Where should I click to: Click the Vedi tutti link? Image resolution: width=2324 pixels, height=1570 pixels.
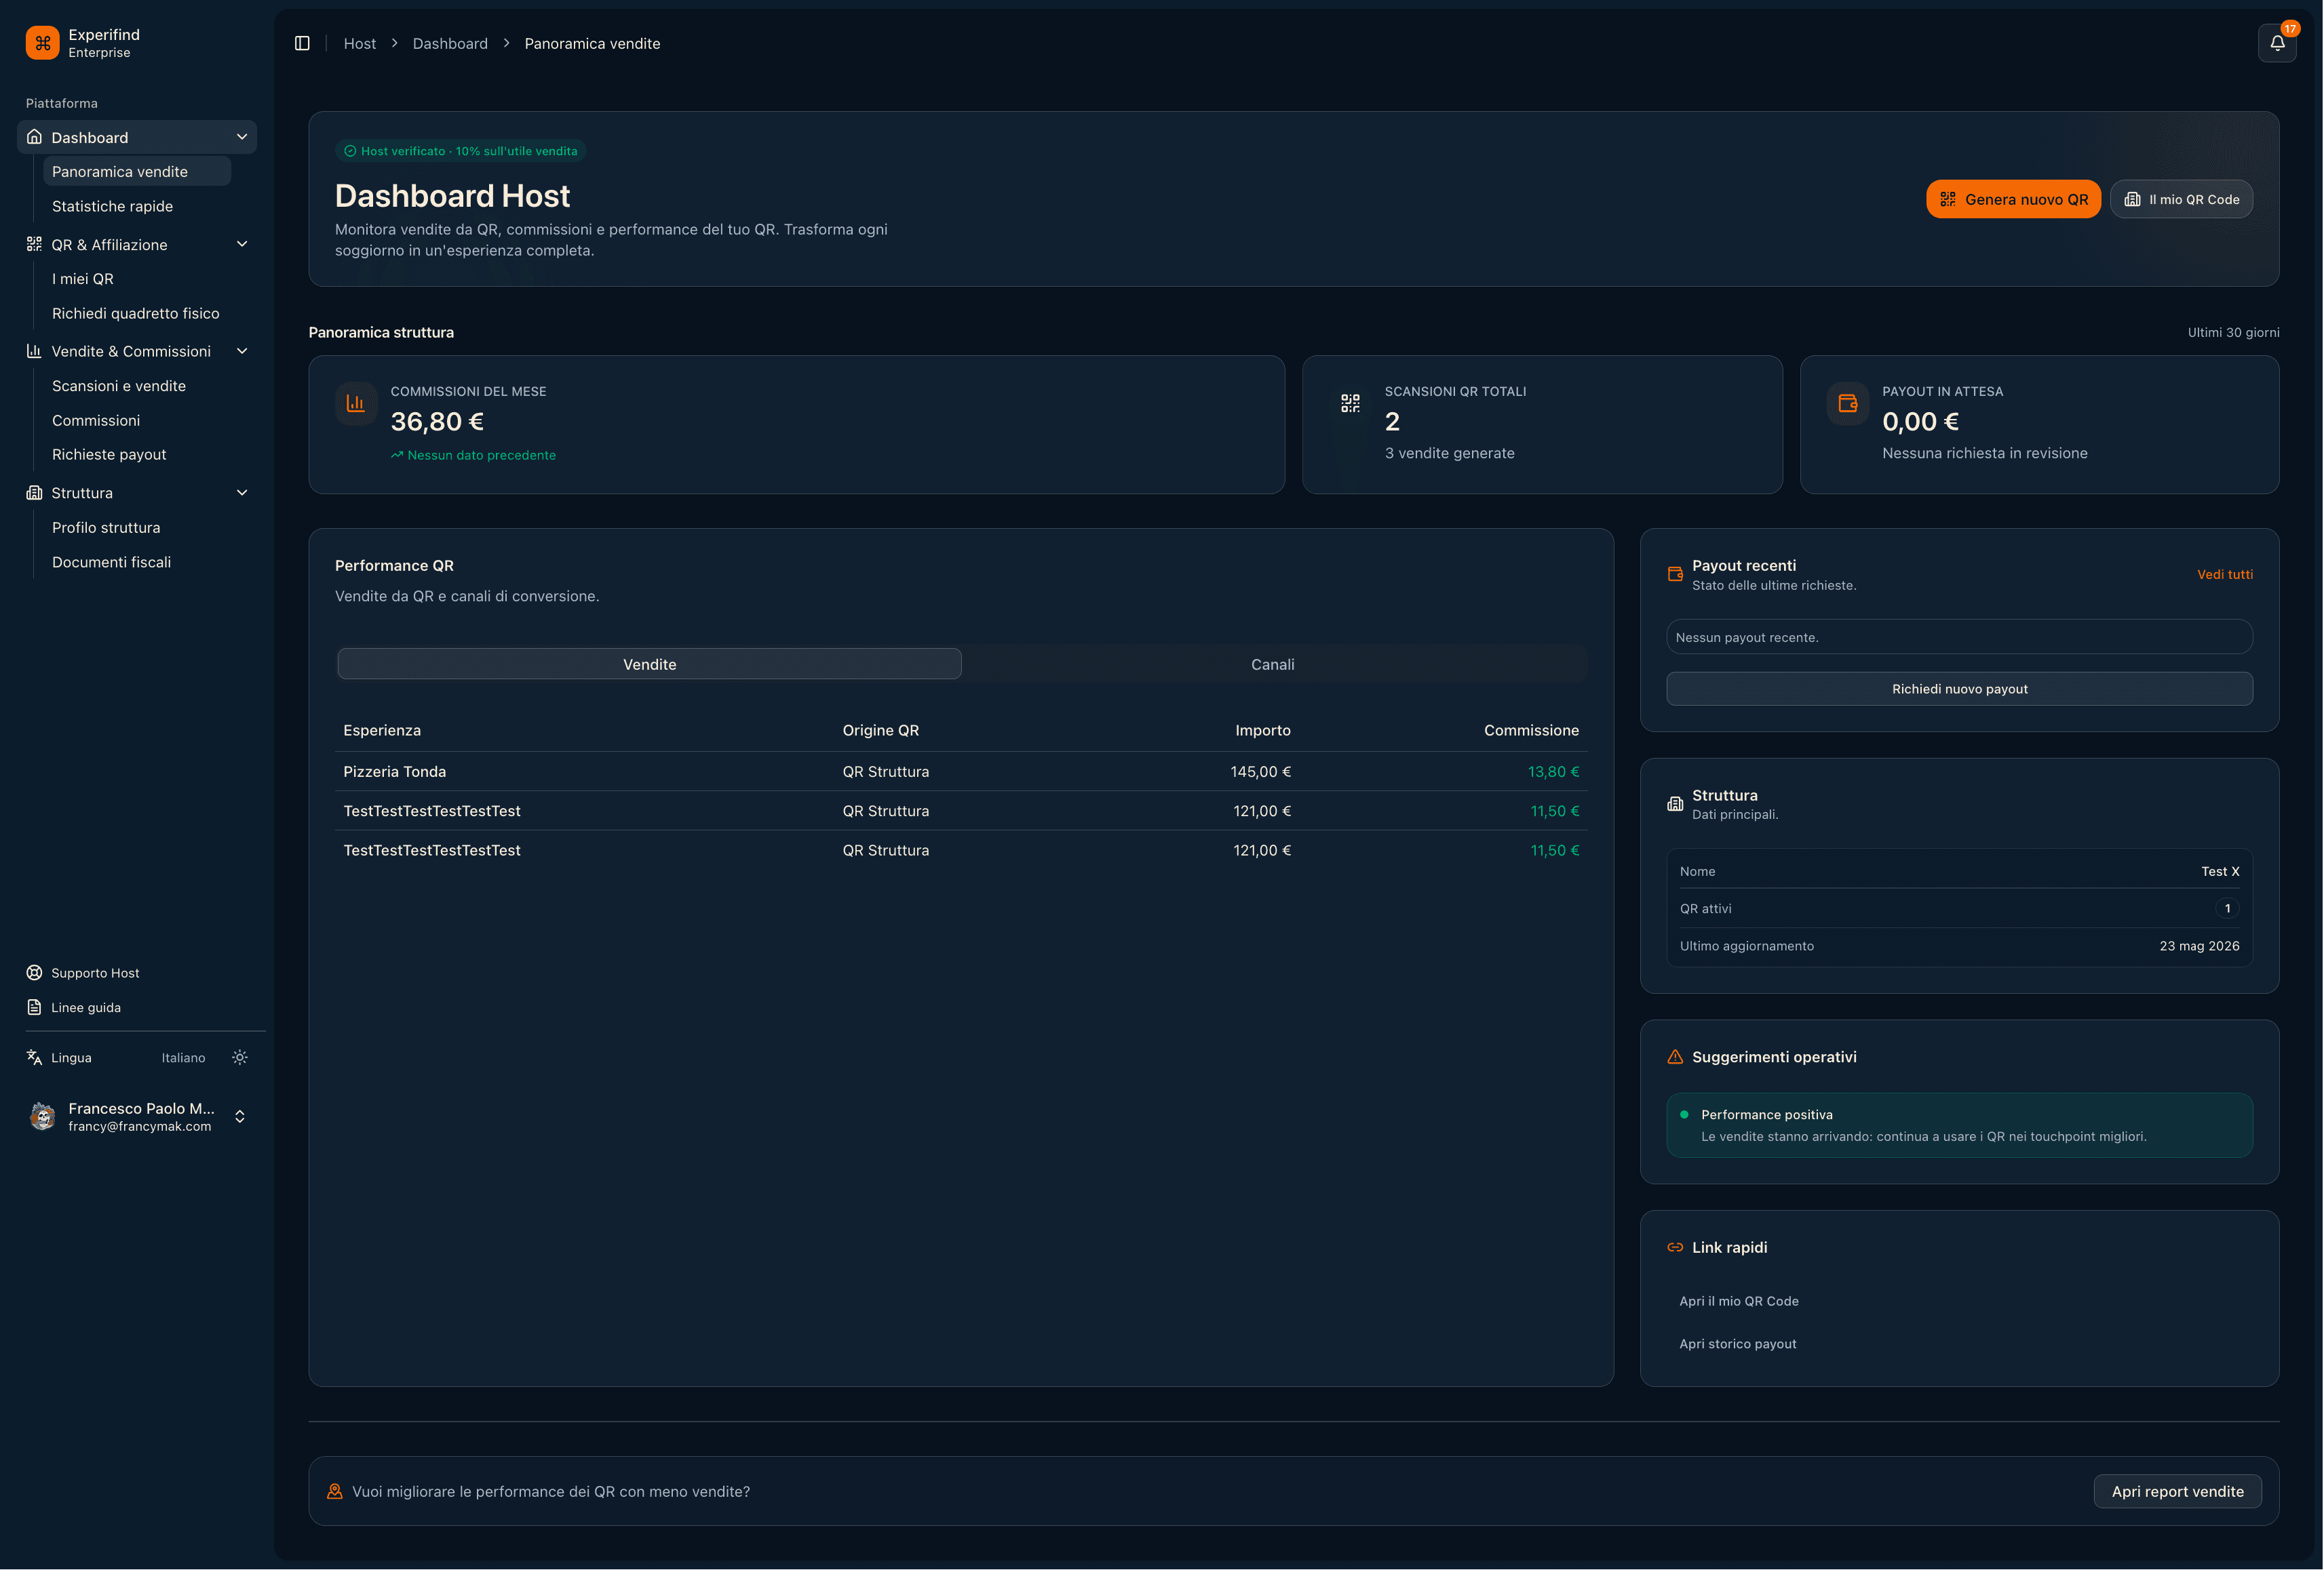(2224, 573)
